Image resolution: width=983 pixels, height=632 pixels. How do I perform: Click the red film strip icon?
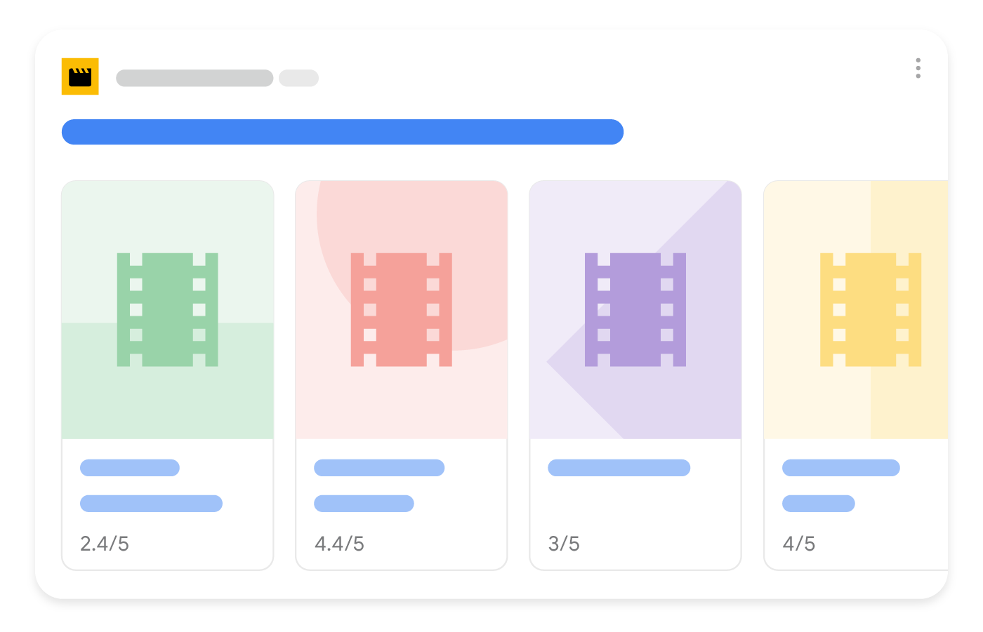coord(401,309)
